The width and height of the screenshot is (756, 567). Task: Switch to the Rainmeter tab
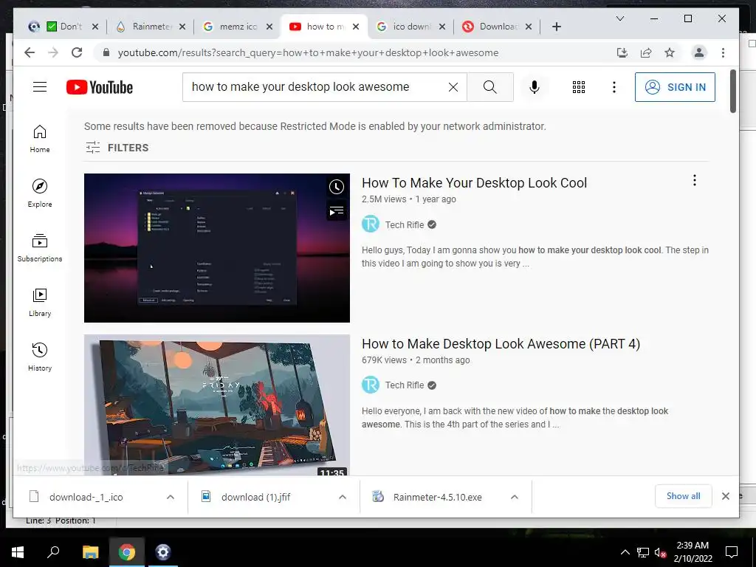click(151, 27)
